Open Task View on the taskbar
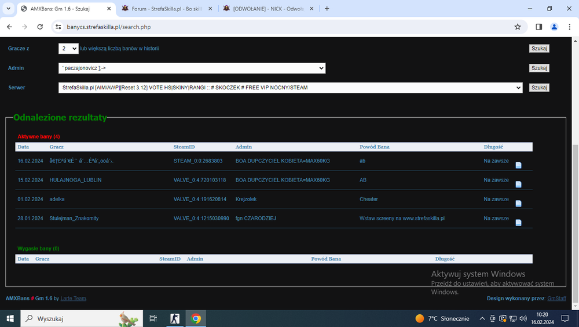The width and height of the screenshot is (579, 327). (x=153, y=318)
